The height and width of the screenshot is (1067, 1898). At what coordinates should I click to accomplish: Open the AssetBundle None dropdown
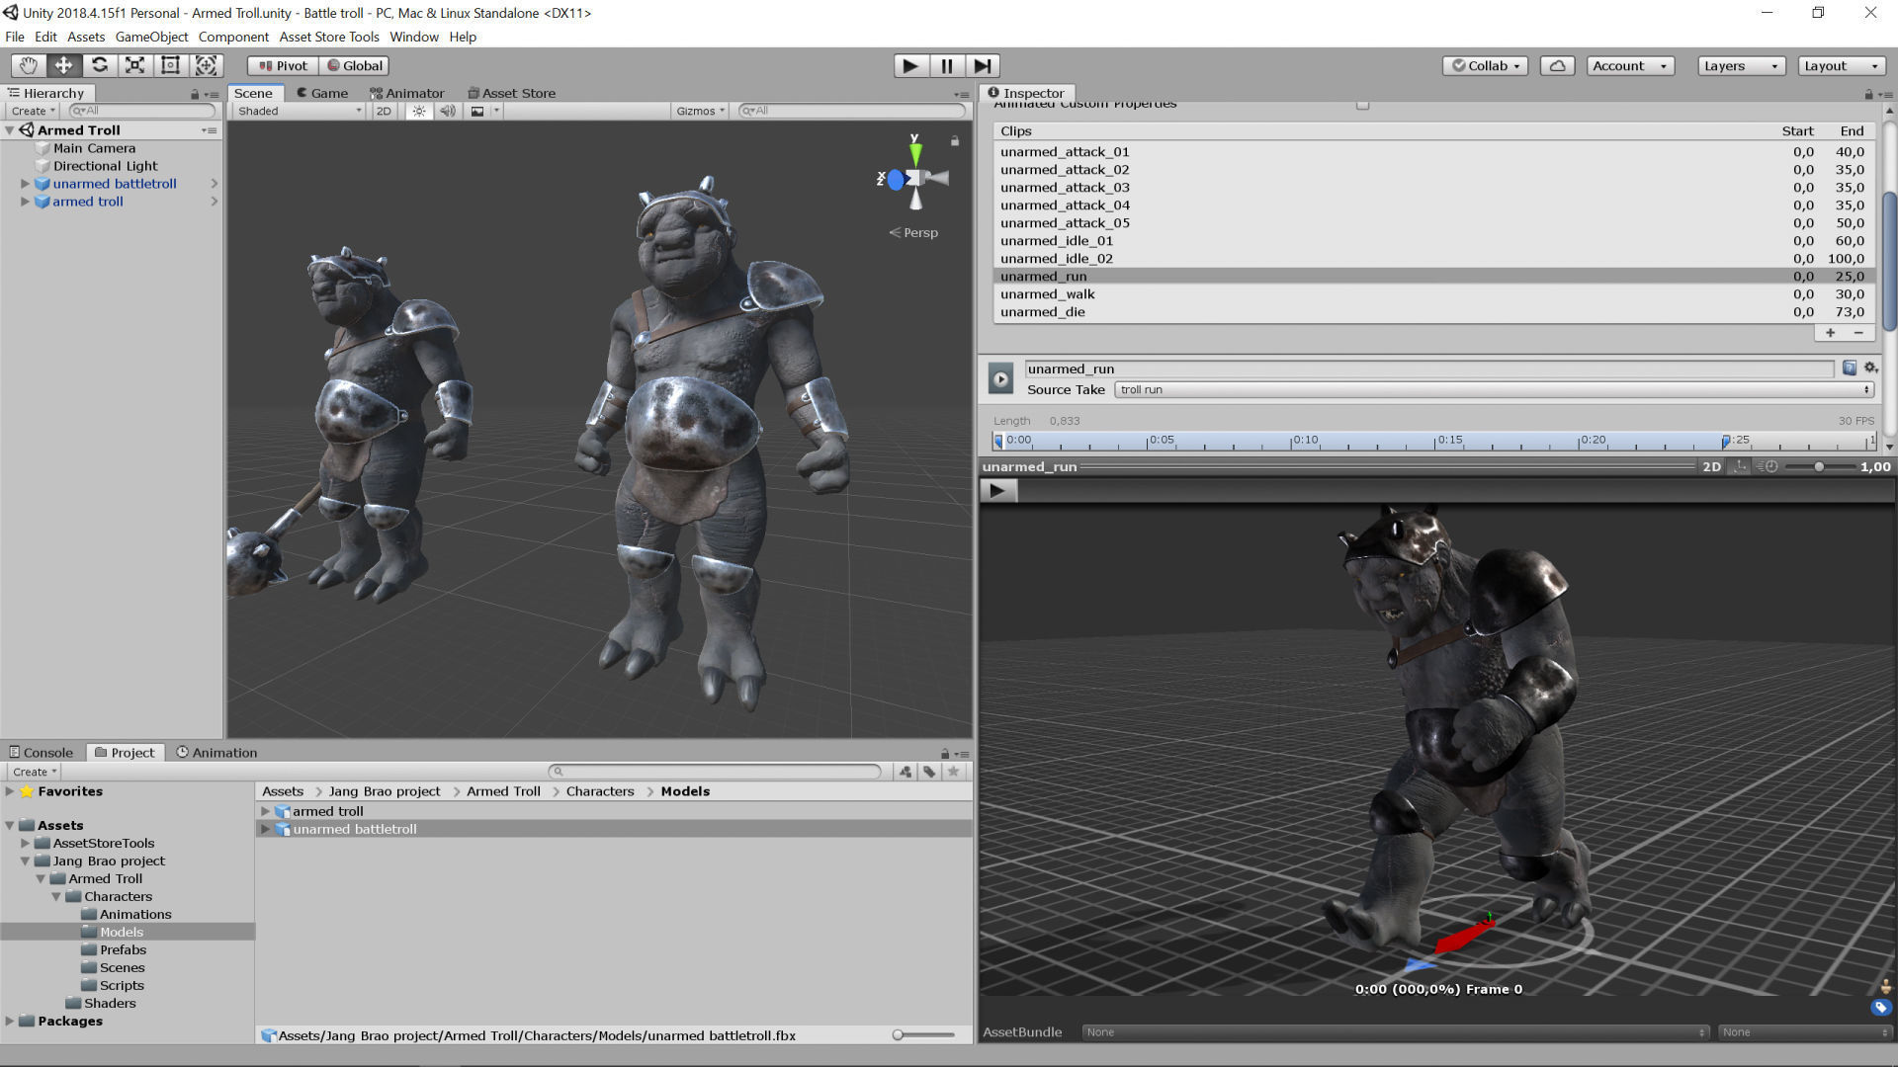(x=1395, y=1031)
